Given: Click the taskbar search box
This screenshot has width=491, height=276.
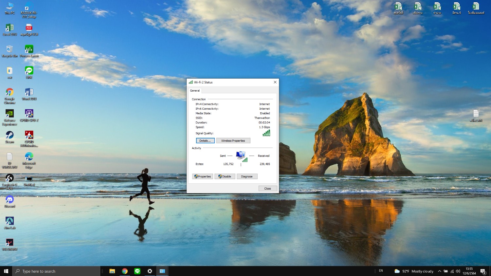Looking at the screenshot, I should [x=56, y=271].
